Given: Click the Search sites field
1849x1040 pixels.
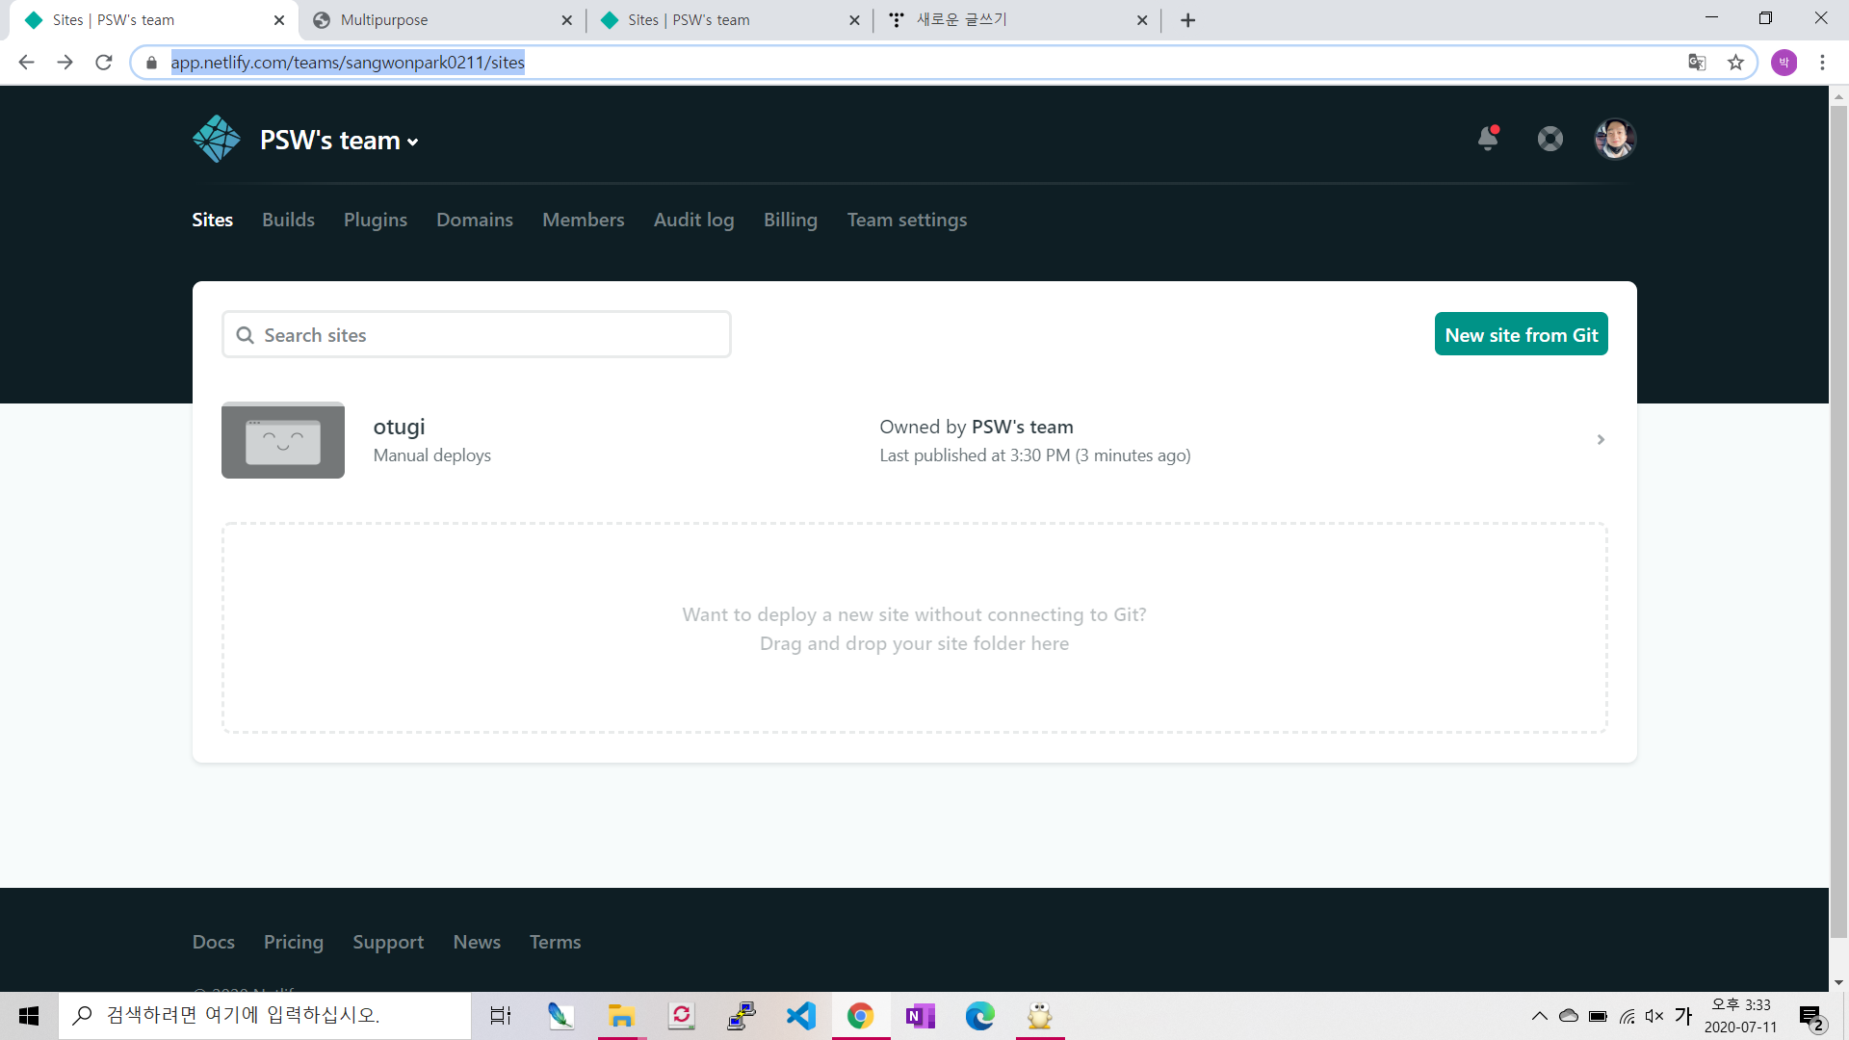Looking at the screenshot, I should tap(477, 335).
